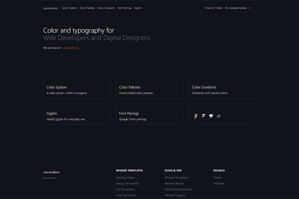Image resolution: width=299 pixels, height=199 pixels.
Task: Click the Sketch diamond icon
Action: pyautogui.click(x=211, y=116)
